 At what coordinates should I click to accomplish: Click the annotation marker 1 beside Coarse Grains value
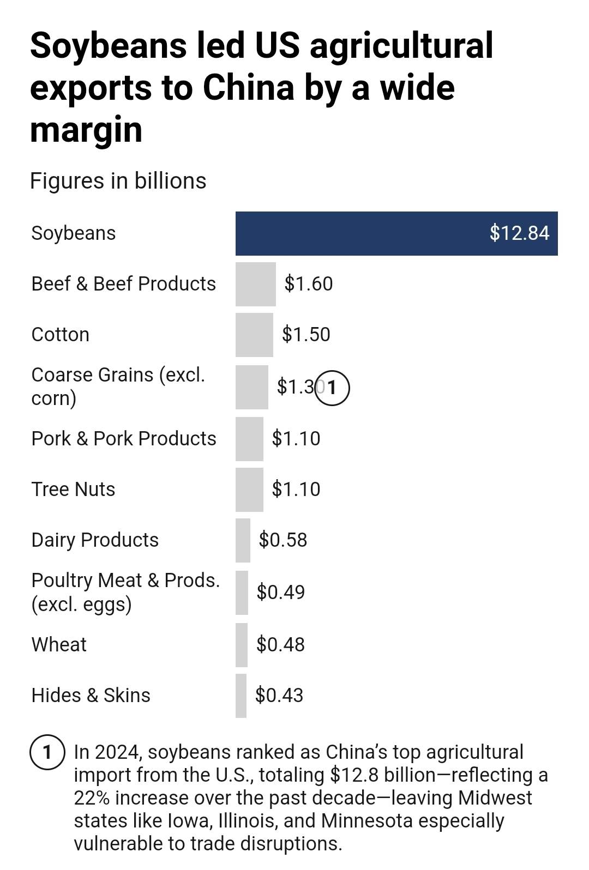point(333,388)
